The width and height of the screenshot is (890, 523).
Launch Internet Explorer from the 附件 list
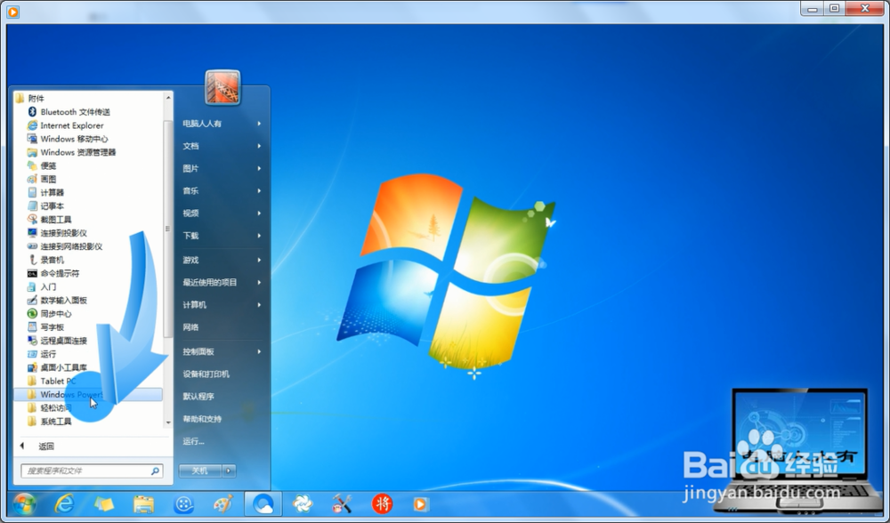pyautogui.click(x=65, y=125)
